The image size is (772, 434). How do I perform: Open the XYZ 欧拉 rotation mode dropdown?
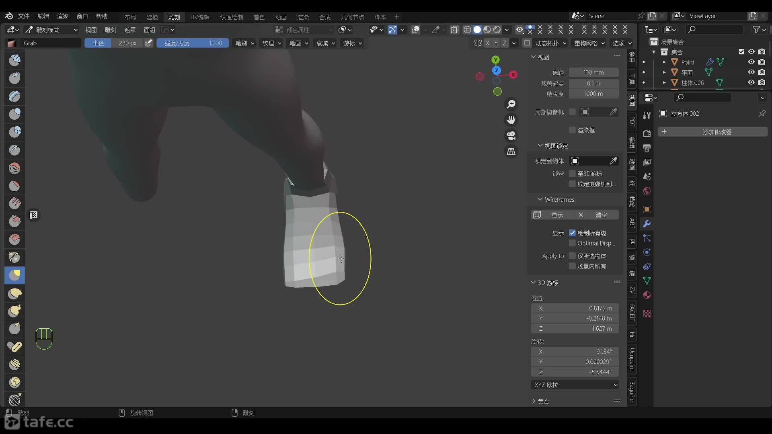[x=575, y=385]
